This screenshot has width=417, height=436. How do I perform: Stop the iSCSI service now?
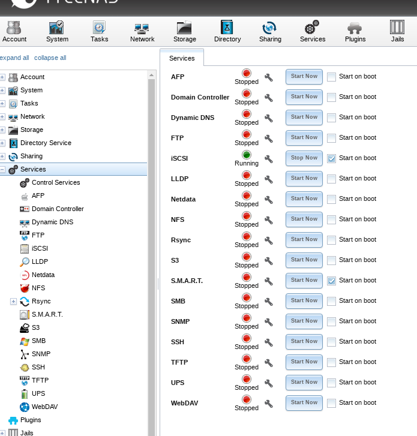tap(304, 158)
